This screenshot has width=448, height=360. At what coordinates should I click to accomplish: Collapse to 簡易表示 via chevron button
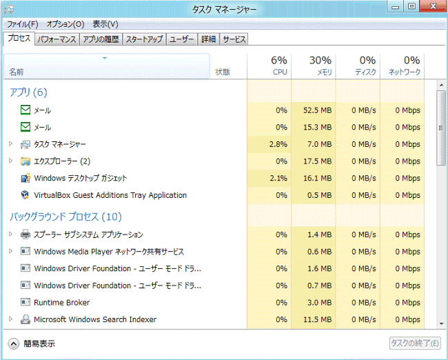13,343
